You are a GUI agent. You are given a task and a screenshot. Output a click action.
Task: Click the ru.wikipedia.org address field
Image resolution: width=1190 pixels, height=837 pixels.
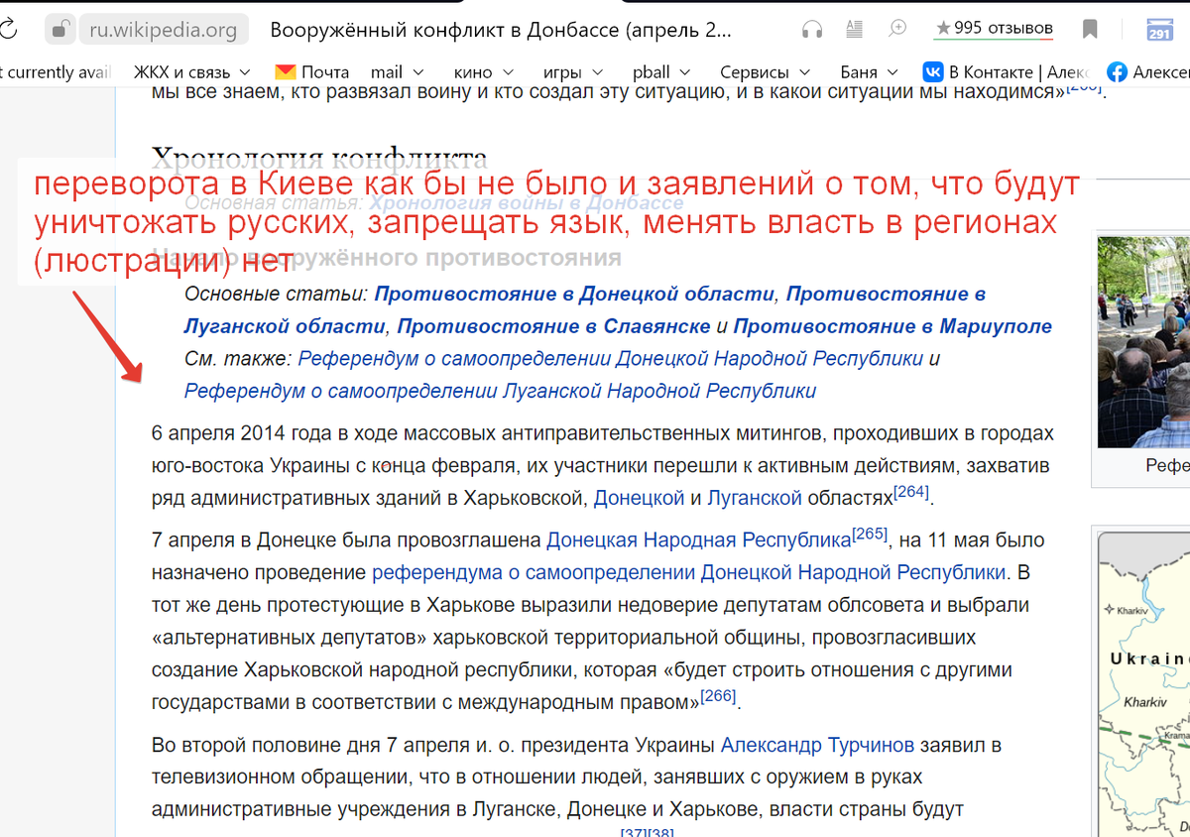[x=163, y=30]
